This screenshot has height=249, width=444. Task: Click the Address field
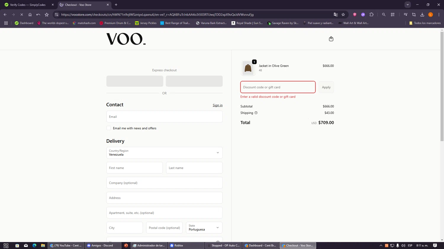tap(164, 198)
